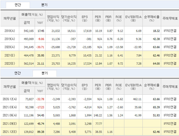
Task: Click ROE value -2.60
Action: tap(120, 107)
